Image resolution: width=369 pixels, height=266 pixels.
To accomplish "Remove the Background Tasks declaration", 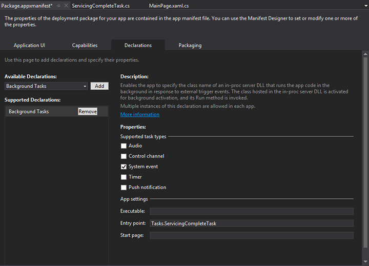I will pyautogui.click(x=88, y=111).
